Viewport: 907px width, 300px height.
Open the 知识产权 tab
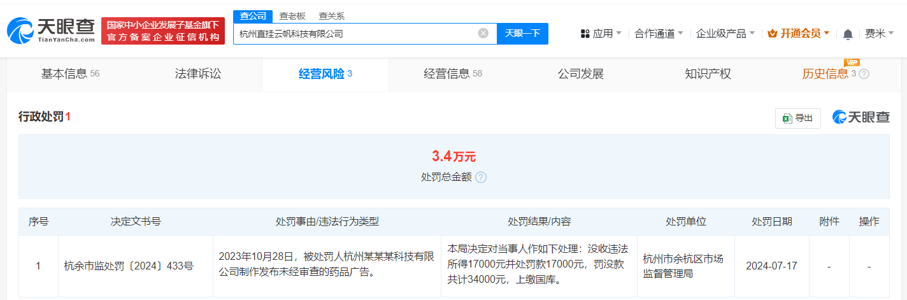(708, 74)
